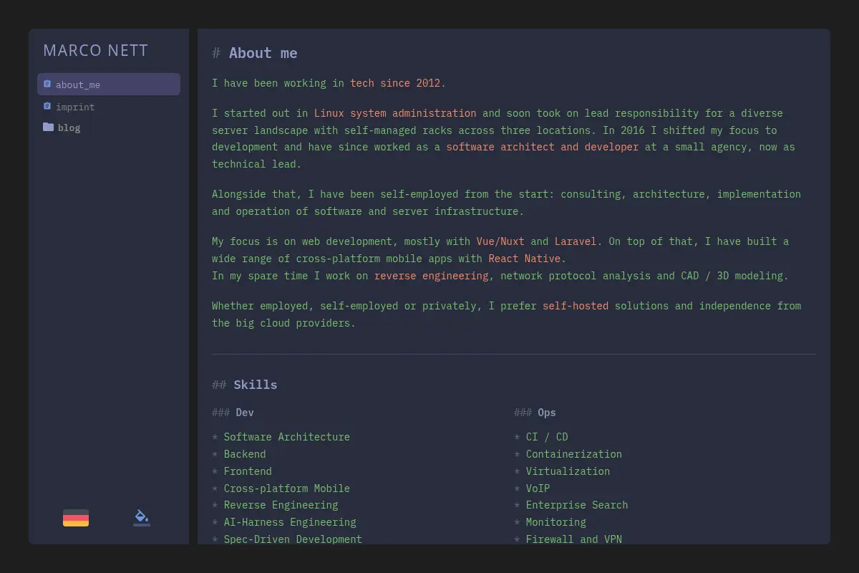Viewport: 859px width, 573px height.
Task: Expand the blog folder
Action: coord(69,127)
